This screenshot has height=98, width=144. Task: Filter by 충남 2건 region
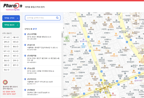[15, 46]
